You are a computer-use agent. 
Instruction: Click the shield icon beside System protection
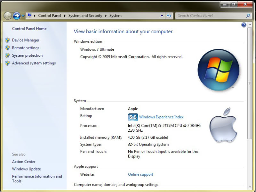click(x=7, y=55)
